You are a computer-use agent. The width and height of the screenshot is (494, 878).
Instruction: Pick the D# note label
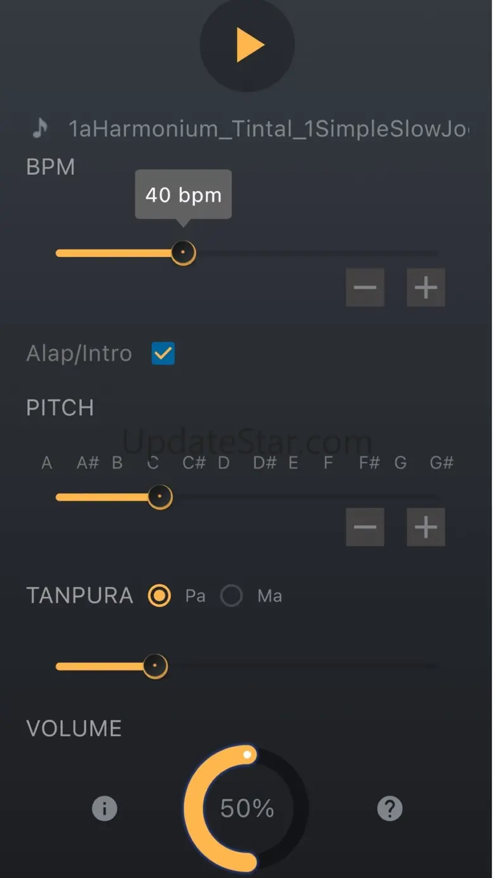(x=265, y=463)
